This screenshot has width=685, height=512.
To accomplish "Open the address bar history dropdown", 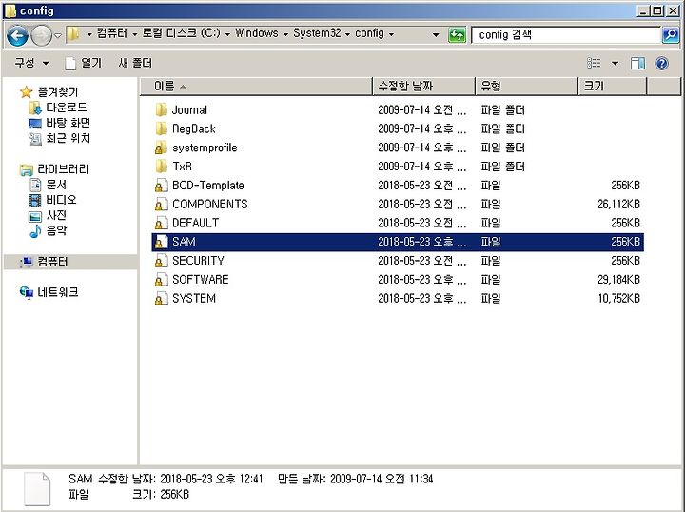I will pos(436,34).
